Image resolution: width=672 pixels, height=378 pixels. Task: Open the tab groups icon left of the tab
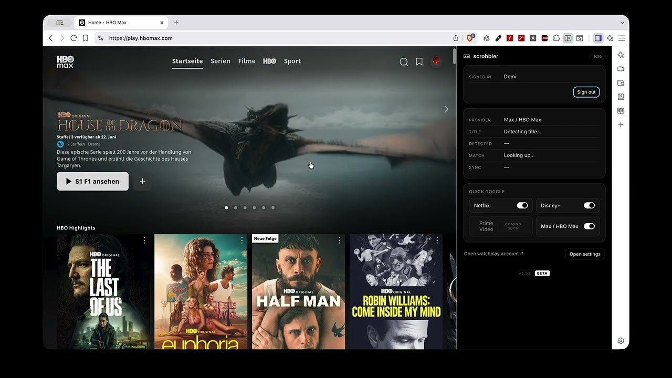point(60,23)
